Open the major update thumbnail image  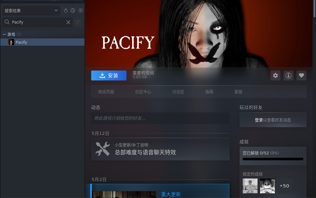click(125, 195)
